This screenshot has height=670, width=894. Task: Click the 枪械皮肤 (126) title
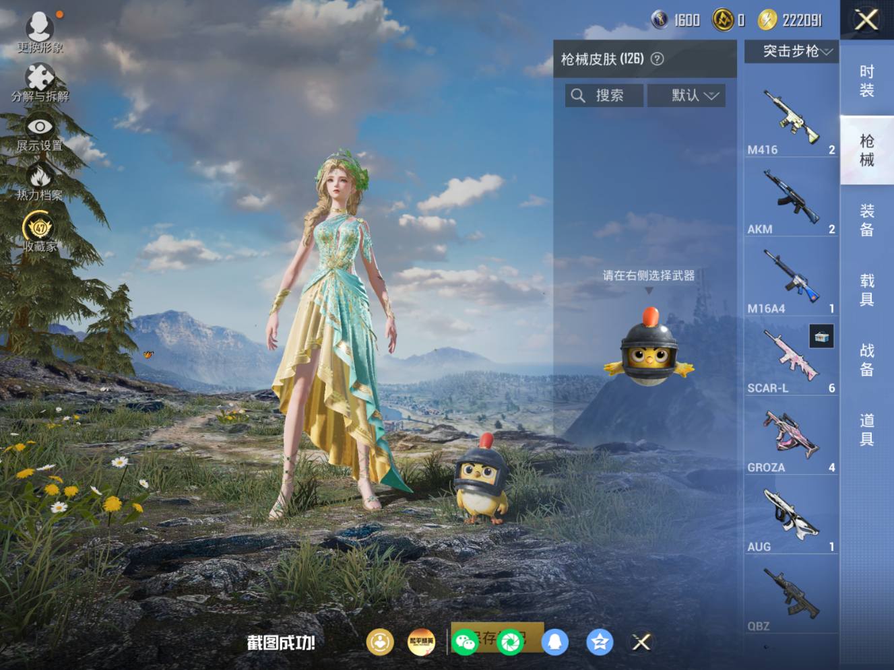pyautogui.click(x=602, y=59)
